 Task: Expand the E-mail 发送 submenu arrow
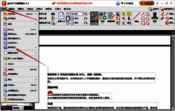pos(36,58)
